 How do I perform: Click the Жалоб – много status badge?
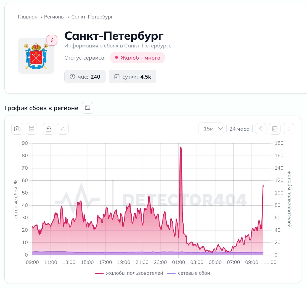[x=137, y=58]
